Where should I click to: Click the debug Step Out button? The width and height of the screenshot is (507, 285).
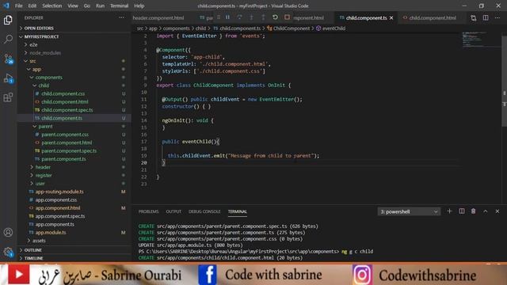tap(263, 17)
